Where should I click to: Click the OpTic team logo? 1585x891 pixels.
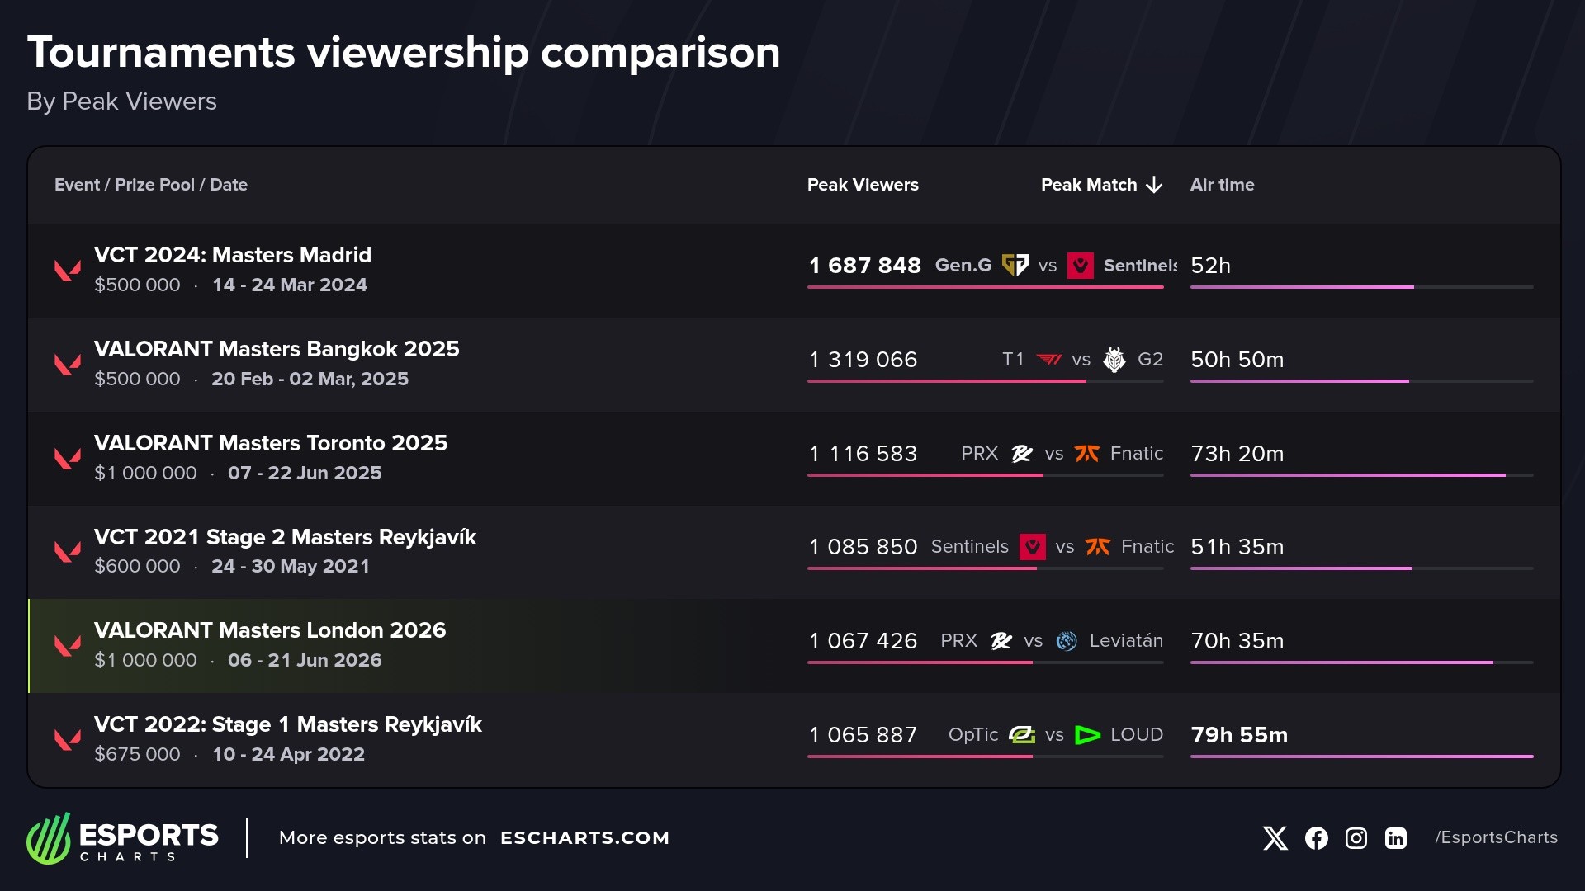tap(1022, 734)
